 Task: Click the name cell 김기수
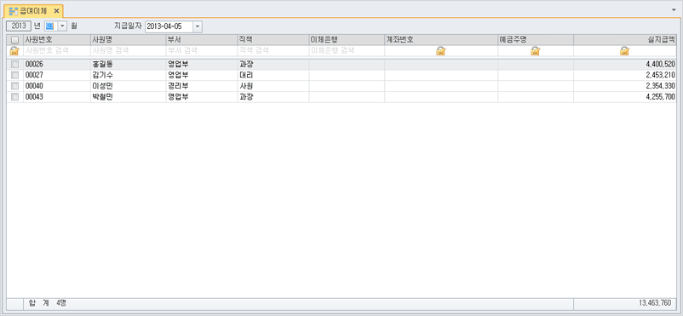click(128, 75)
